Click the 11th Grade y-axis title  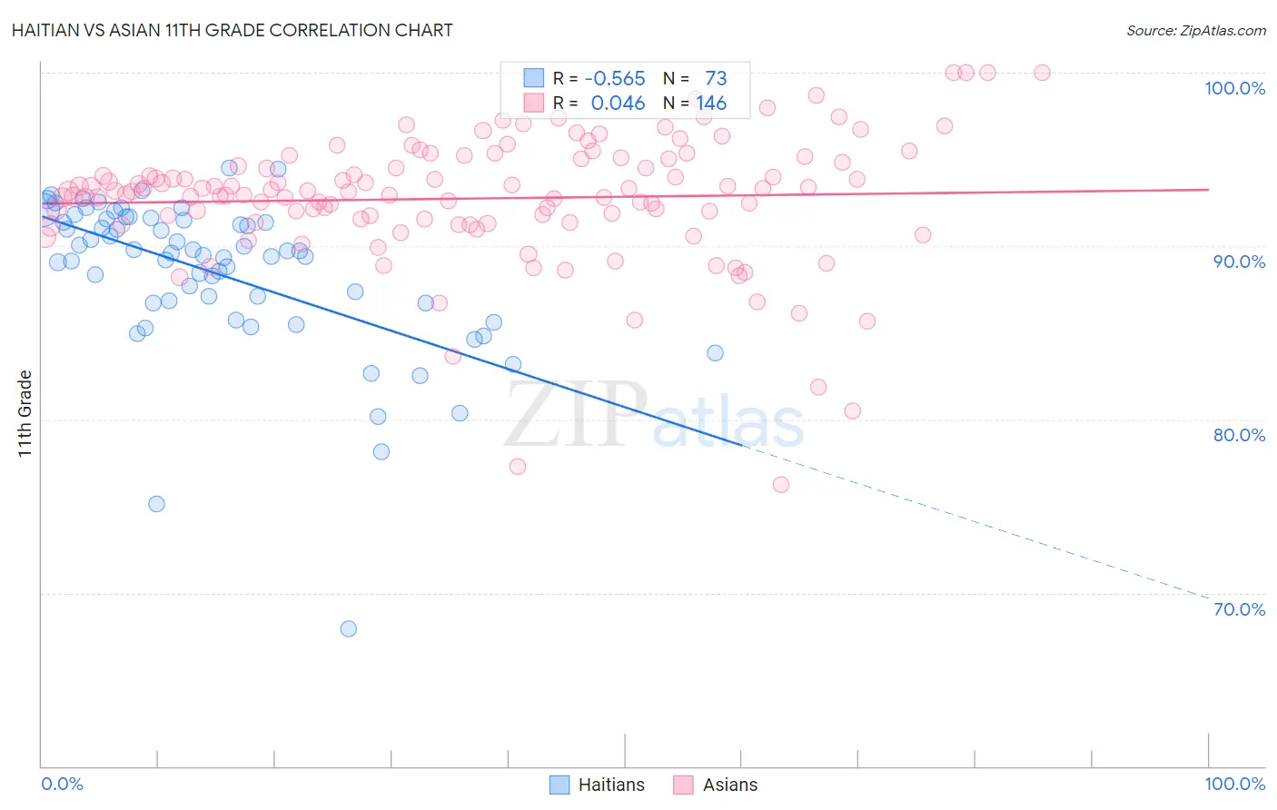(25, 413)
